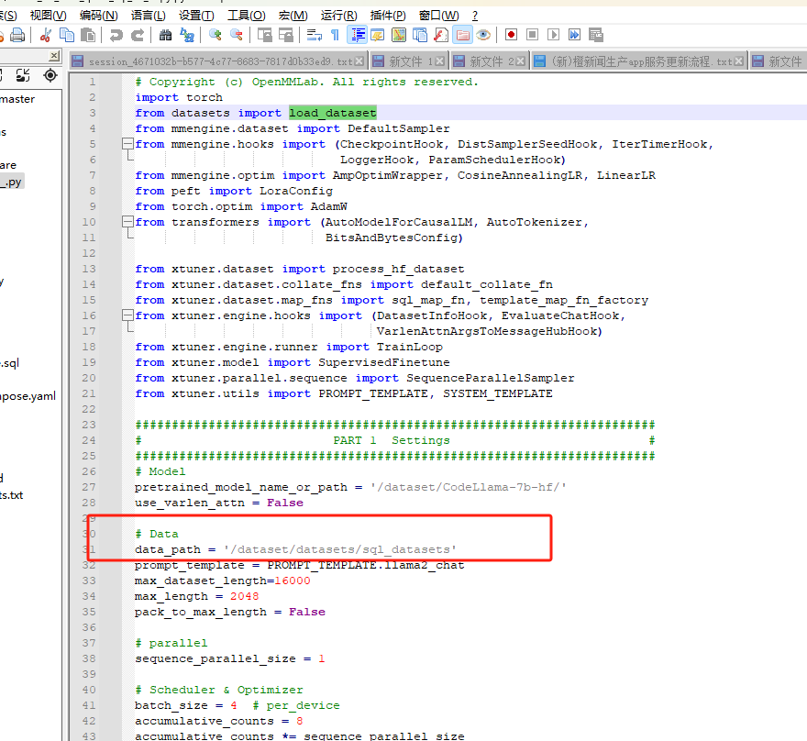Click the Find binoculars icon
Viewport: 807px width, 741px height.
[165, 35]
